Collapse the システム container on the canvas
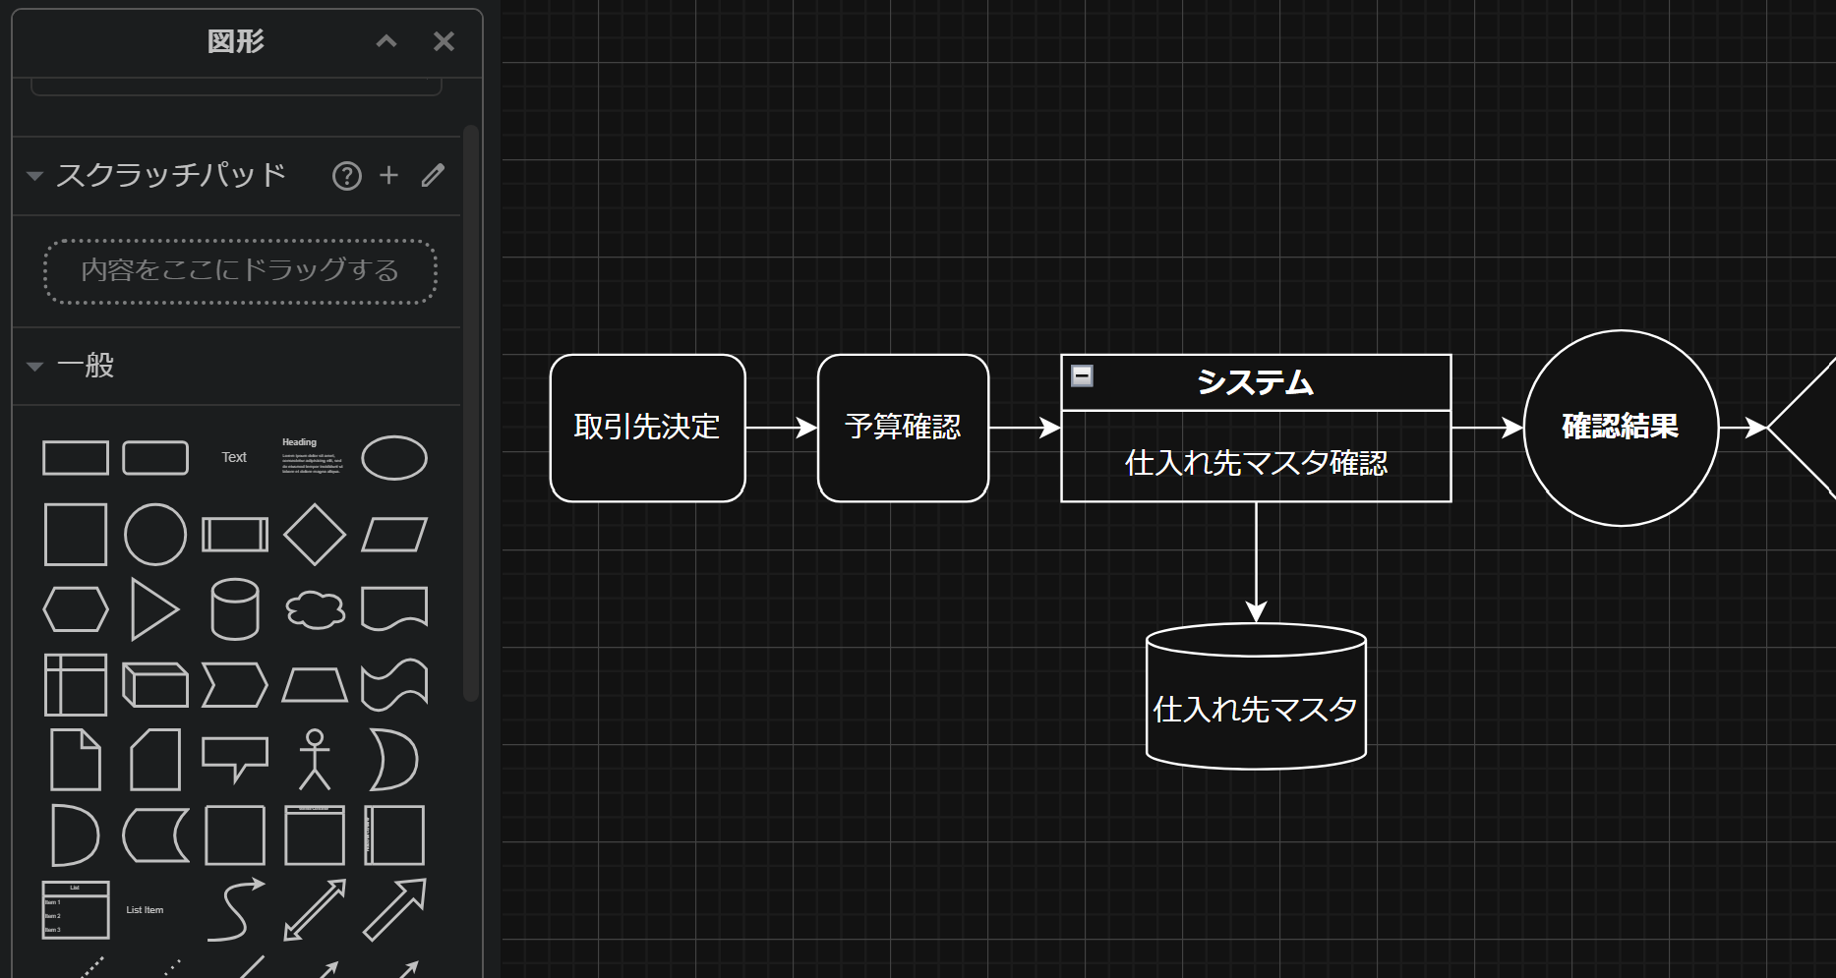 [x=1082, y=375]
